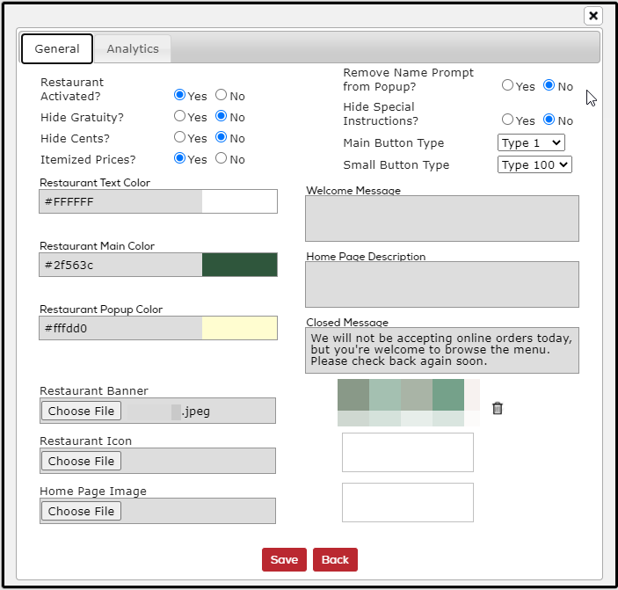Switch to the Analytics tab
This screenshot has height=590, width=618.
pyautogui.click(x=133, y=49)
